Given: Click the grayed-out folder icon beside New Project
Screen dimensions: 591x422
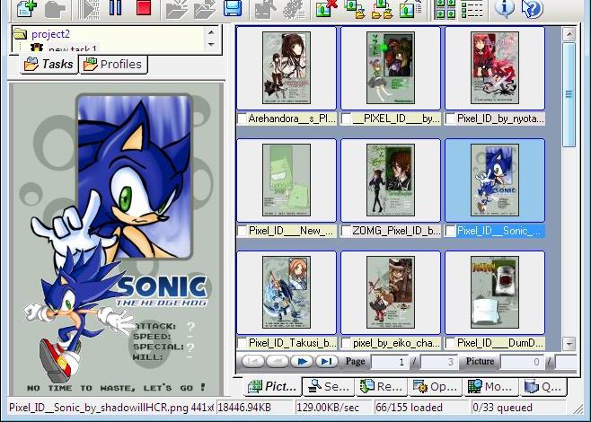Looking at the screenshot, I should tap(55, 8).
